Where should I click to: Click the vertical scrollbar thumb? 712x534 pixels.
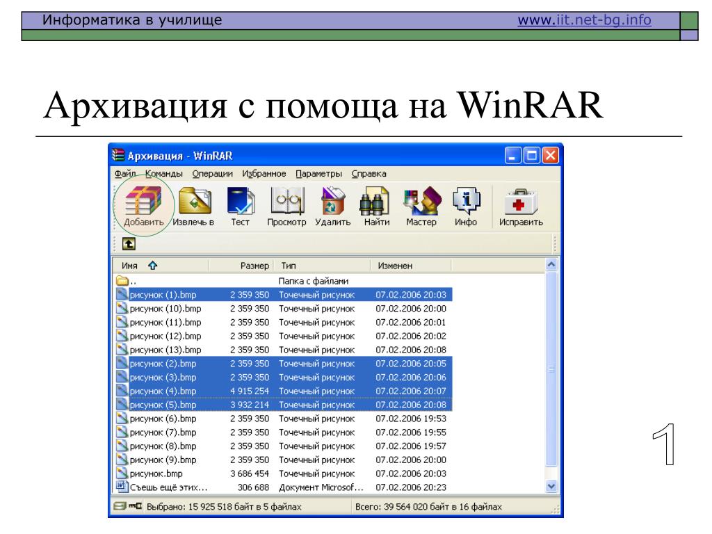pos(551,369)
